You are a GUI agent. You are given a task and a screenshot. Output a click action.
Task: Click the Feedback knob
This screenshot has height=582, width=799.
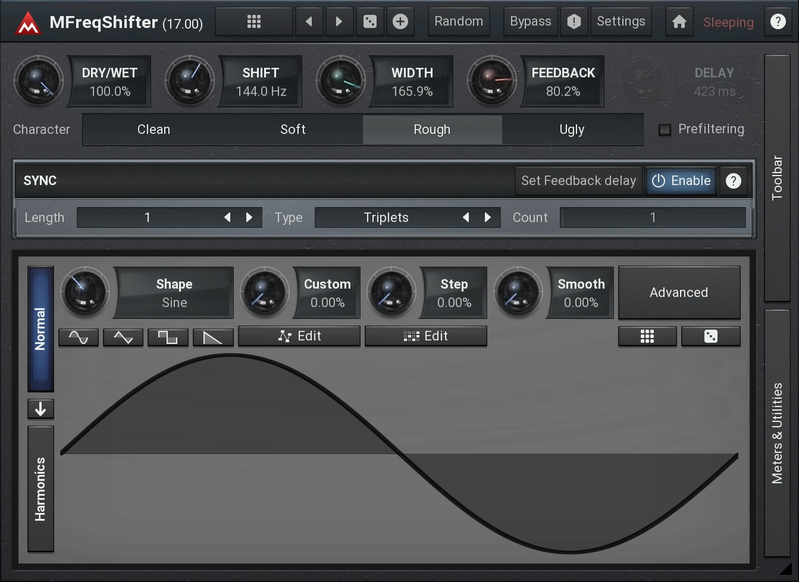(491, 81)
